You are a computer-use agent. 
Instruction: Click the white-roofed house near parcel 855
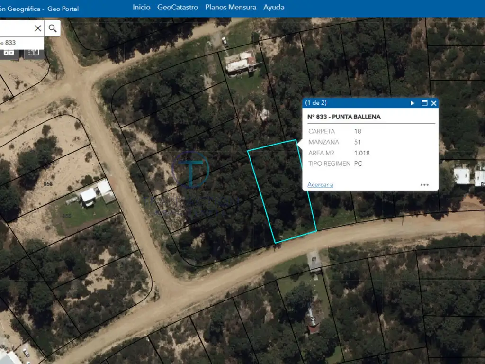pyautogui.click(x=88, y=195)
